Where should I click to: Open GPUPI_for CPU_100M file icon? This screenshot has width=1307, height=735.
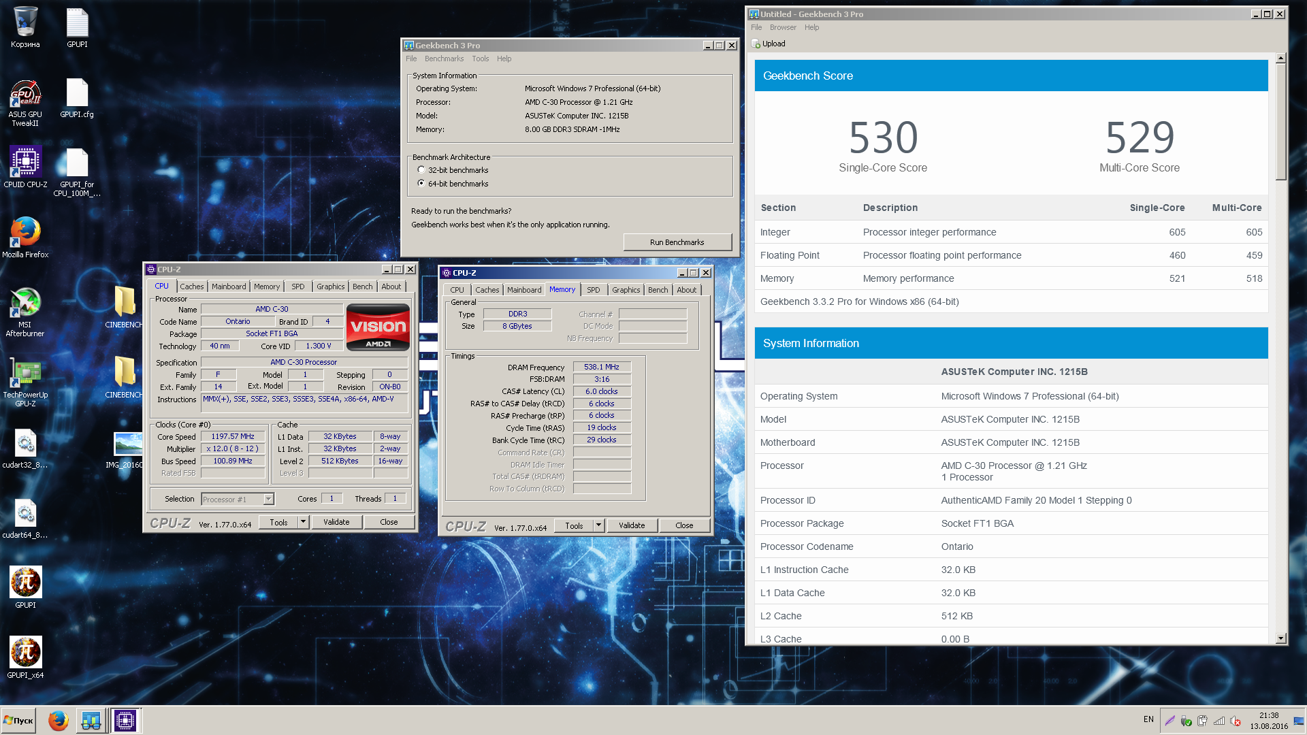point(77,172)
